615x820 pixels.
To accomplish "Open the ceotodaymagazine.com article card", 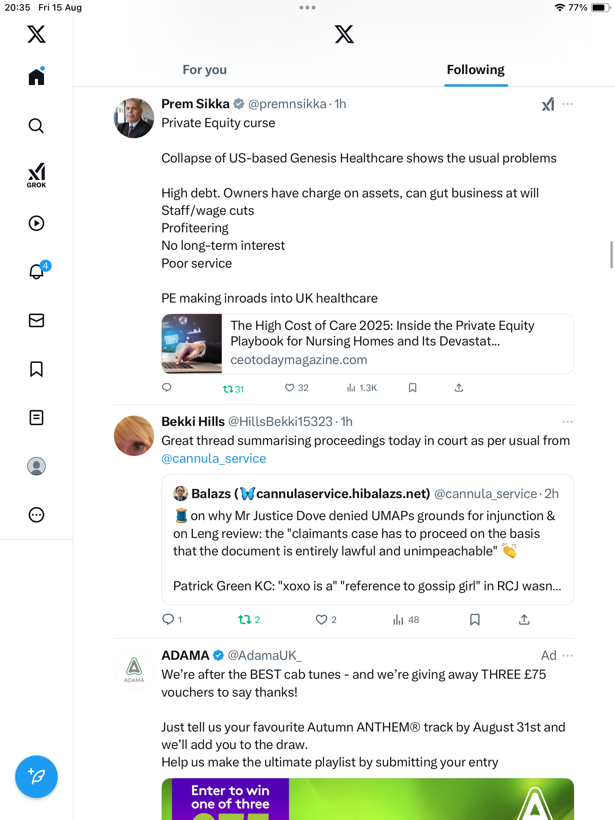I will click(367, 344).
